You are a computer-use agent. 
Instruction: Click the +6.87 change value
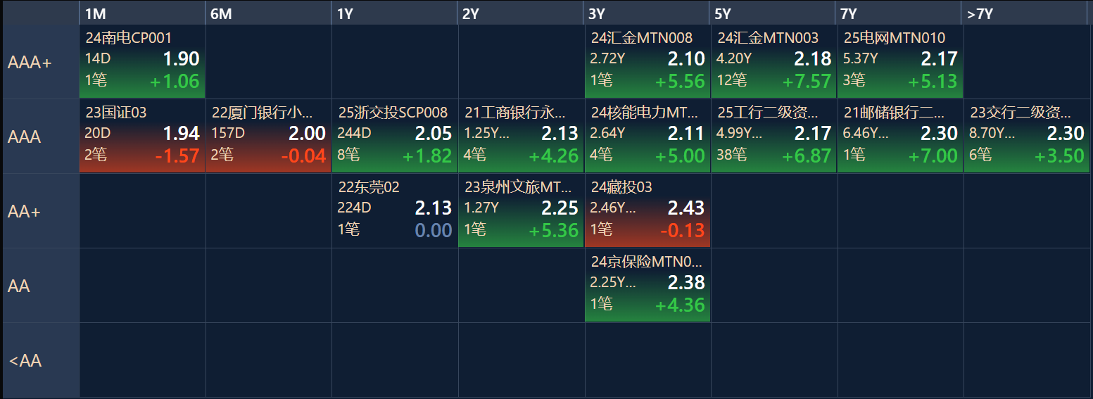click(x=807, y=156)
